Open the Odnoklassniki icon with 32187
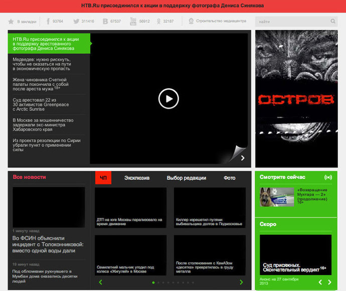 (x=158, y=21)
